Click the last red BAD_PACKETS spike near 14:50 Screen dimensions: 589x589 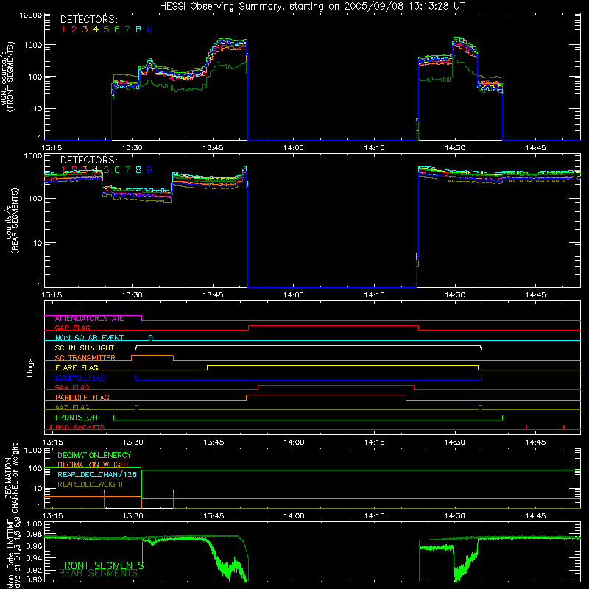[x=564, y=427]
